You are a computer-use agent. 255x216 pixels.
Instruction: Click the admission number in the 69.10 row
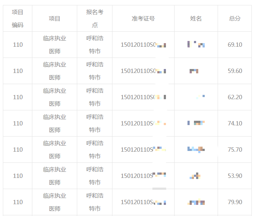click(143, 45)
